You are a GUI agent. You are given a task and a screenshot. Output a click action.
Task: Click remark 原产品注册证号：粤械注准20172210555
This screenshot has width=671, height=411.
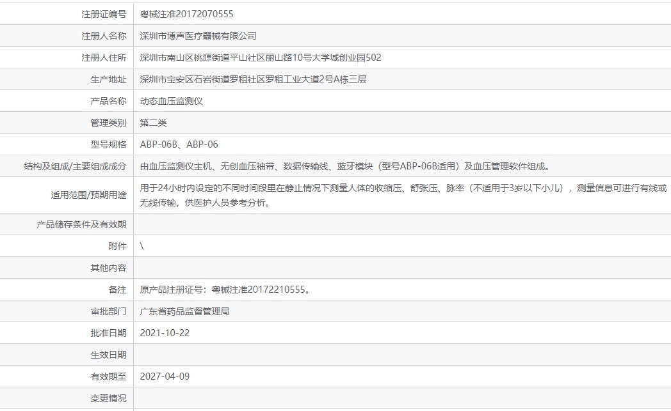click(225, 290)
